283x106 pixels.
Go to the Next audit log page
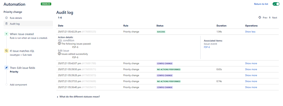[275, 18]
